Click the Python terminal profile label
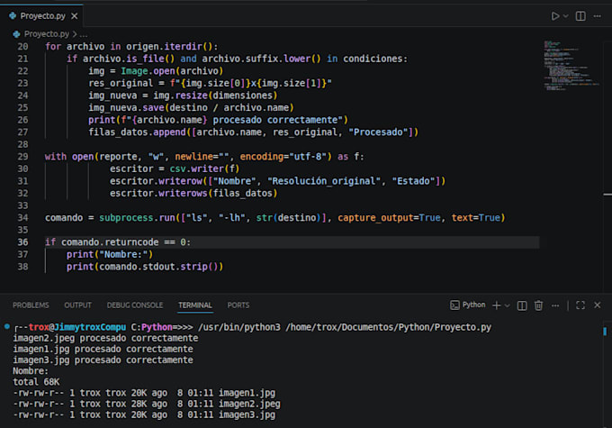This screenshot has height=428, width=612. click(x=473, y=305)
